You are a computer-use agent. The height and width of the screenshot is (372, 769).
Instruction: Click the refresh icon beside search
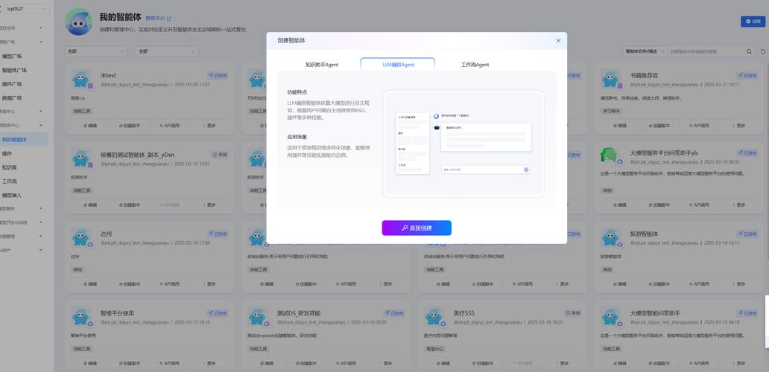tap(762, 51)
